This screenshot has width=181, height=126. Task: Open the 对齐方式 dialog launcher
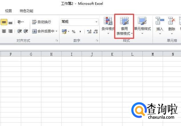click(57, 40)
